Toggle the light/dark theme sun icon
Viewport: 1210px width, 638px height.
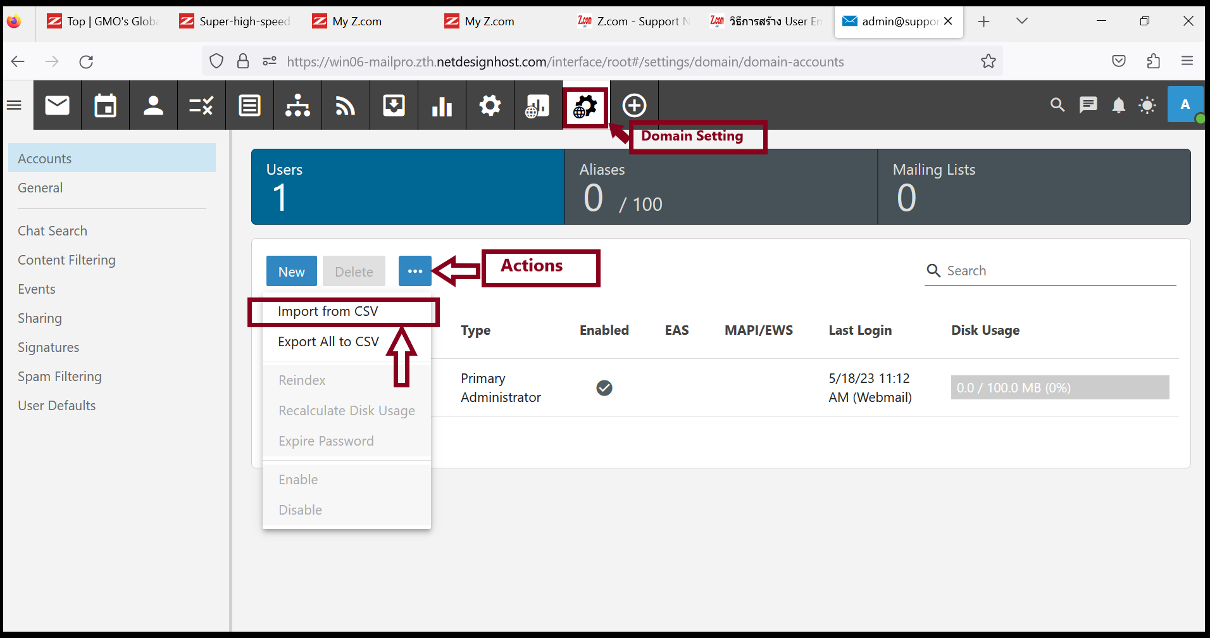(x=1147, y=105)
